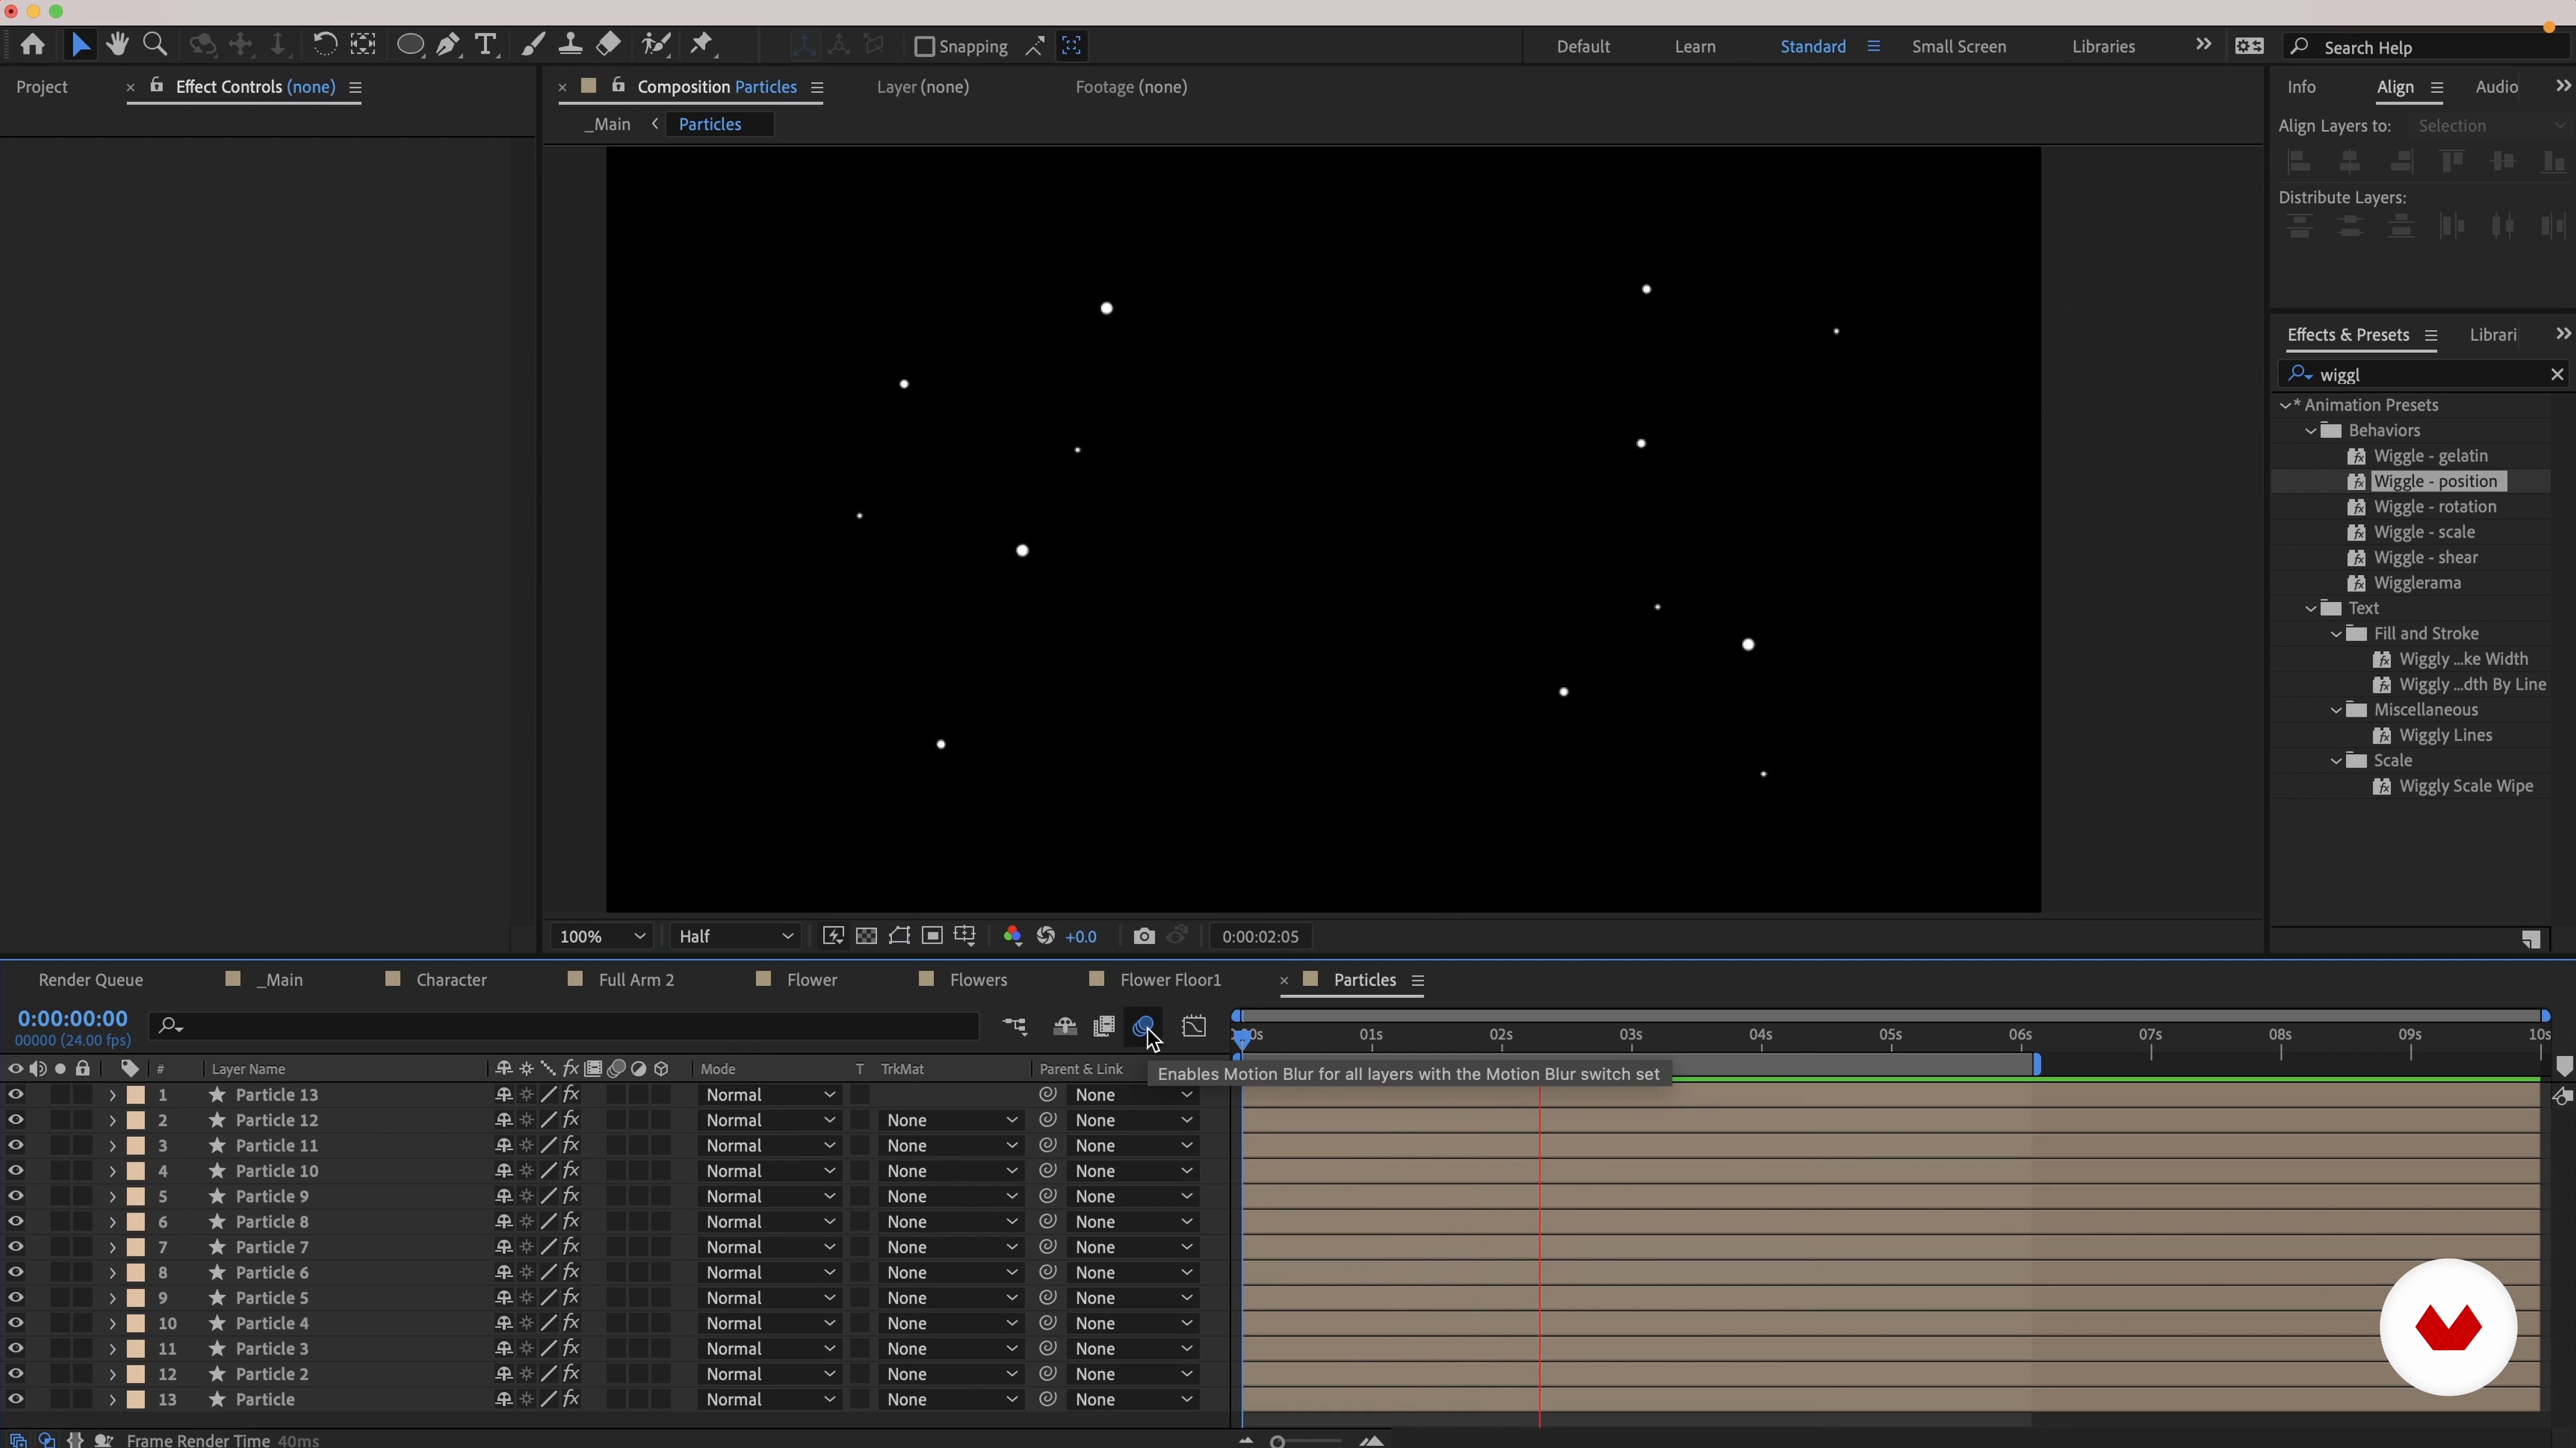Click the timeline layer search field
Screen dimensions: 2576x1448
coord(564,1026)
